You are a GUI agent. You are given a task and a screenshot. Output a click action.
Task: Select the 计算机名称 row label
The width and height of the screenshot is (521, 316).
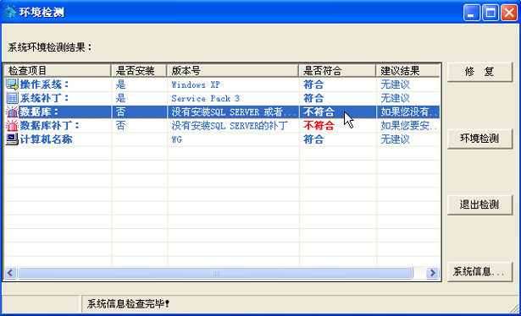point(46,139)
